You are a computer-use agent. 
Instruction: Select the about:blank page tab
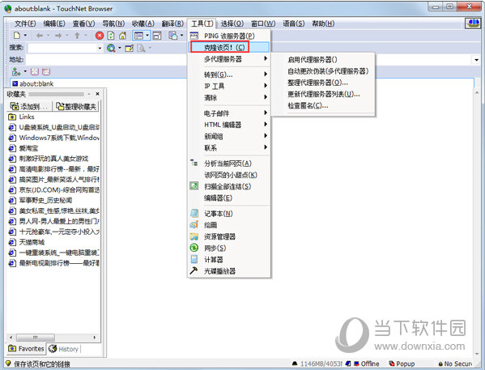32,83
